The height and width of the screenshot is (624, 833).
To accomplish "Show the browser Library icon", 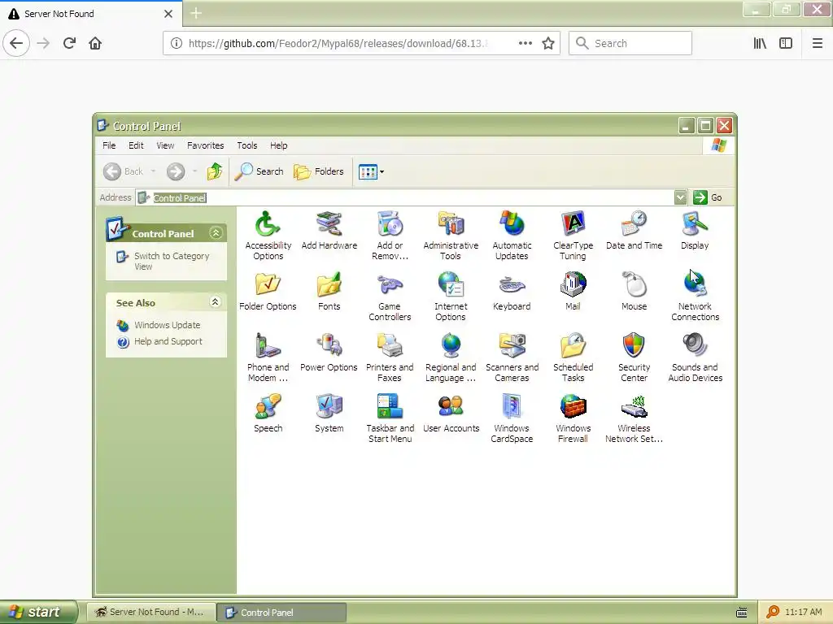I will click(760, 43).
